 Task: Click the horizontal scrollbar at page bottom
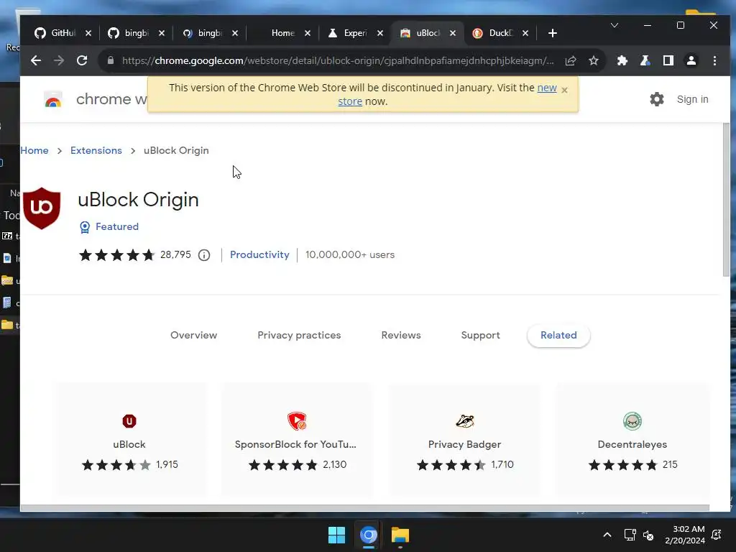pos(364,507)
